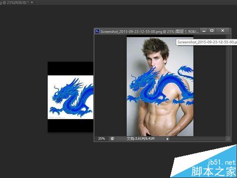Click the dragon tail near the man's arm
Screen dimensions: 237x178
pyautogui.click(x=185, y=71)
